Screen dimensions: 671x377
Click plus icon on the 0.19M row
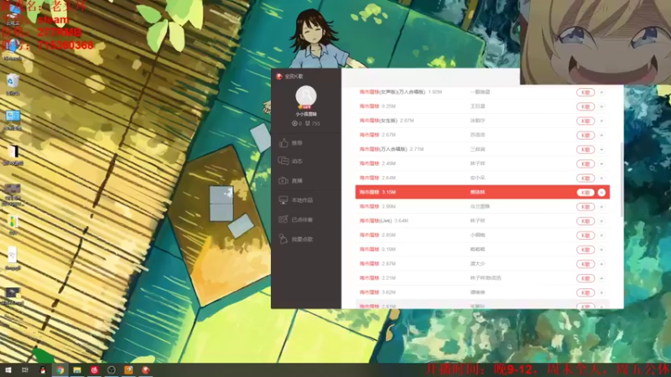[x=601, y=250]
